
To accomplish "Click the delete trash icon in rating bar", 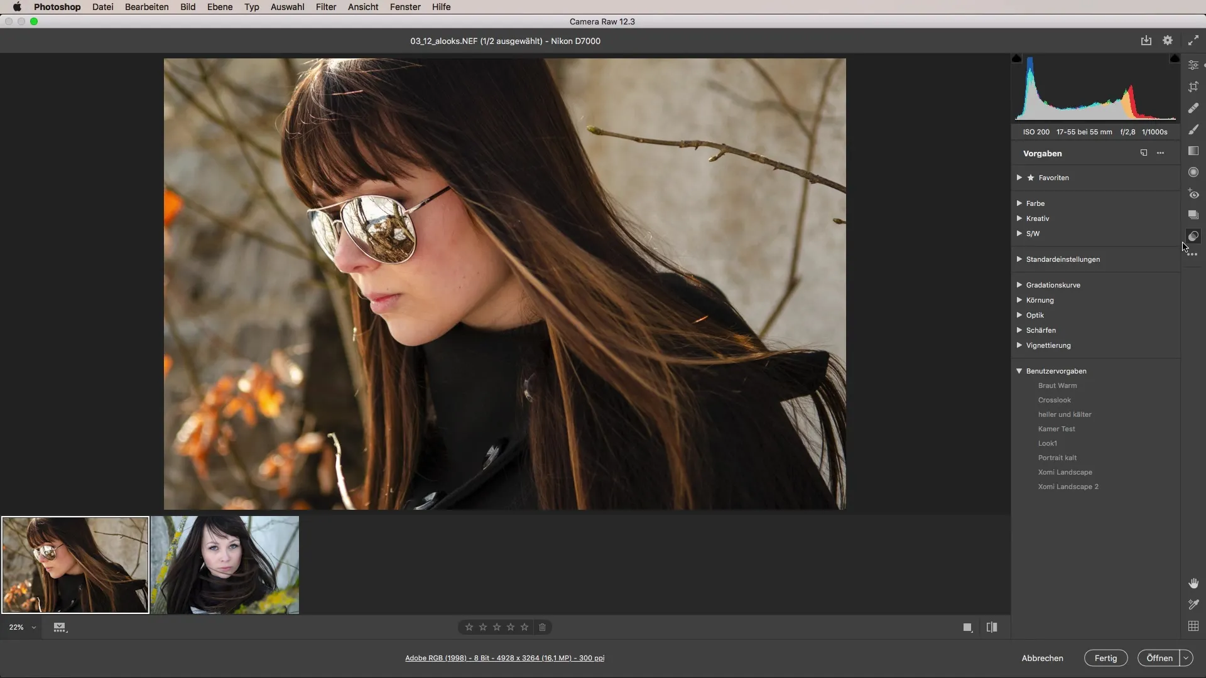I will (x=543, y=627).
